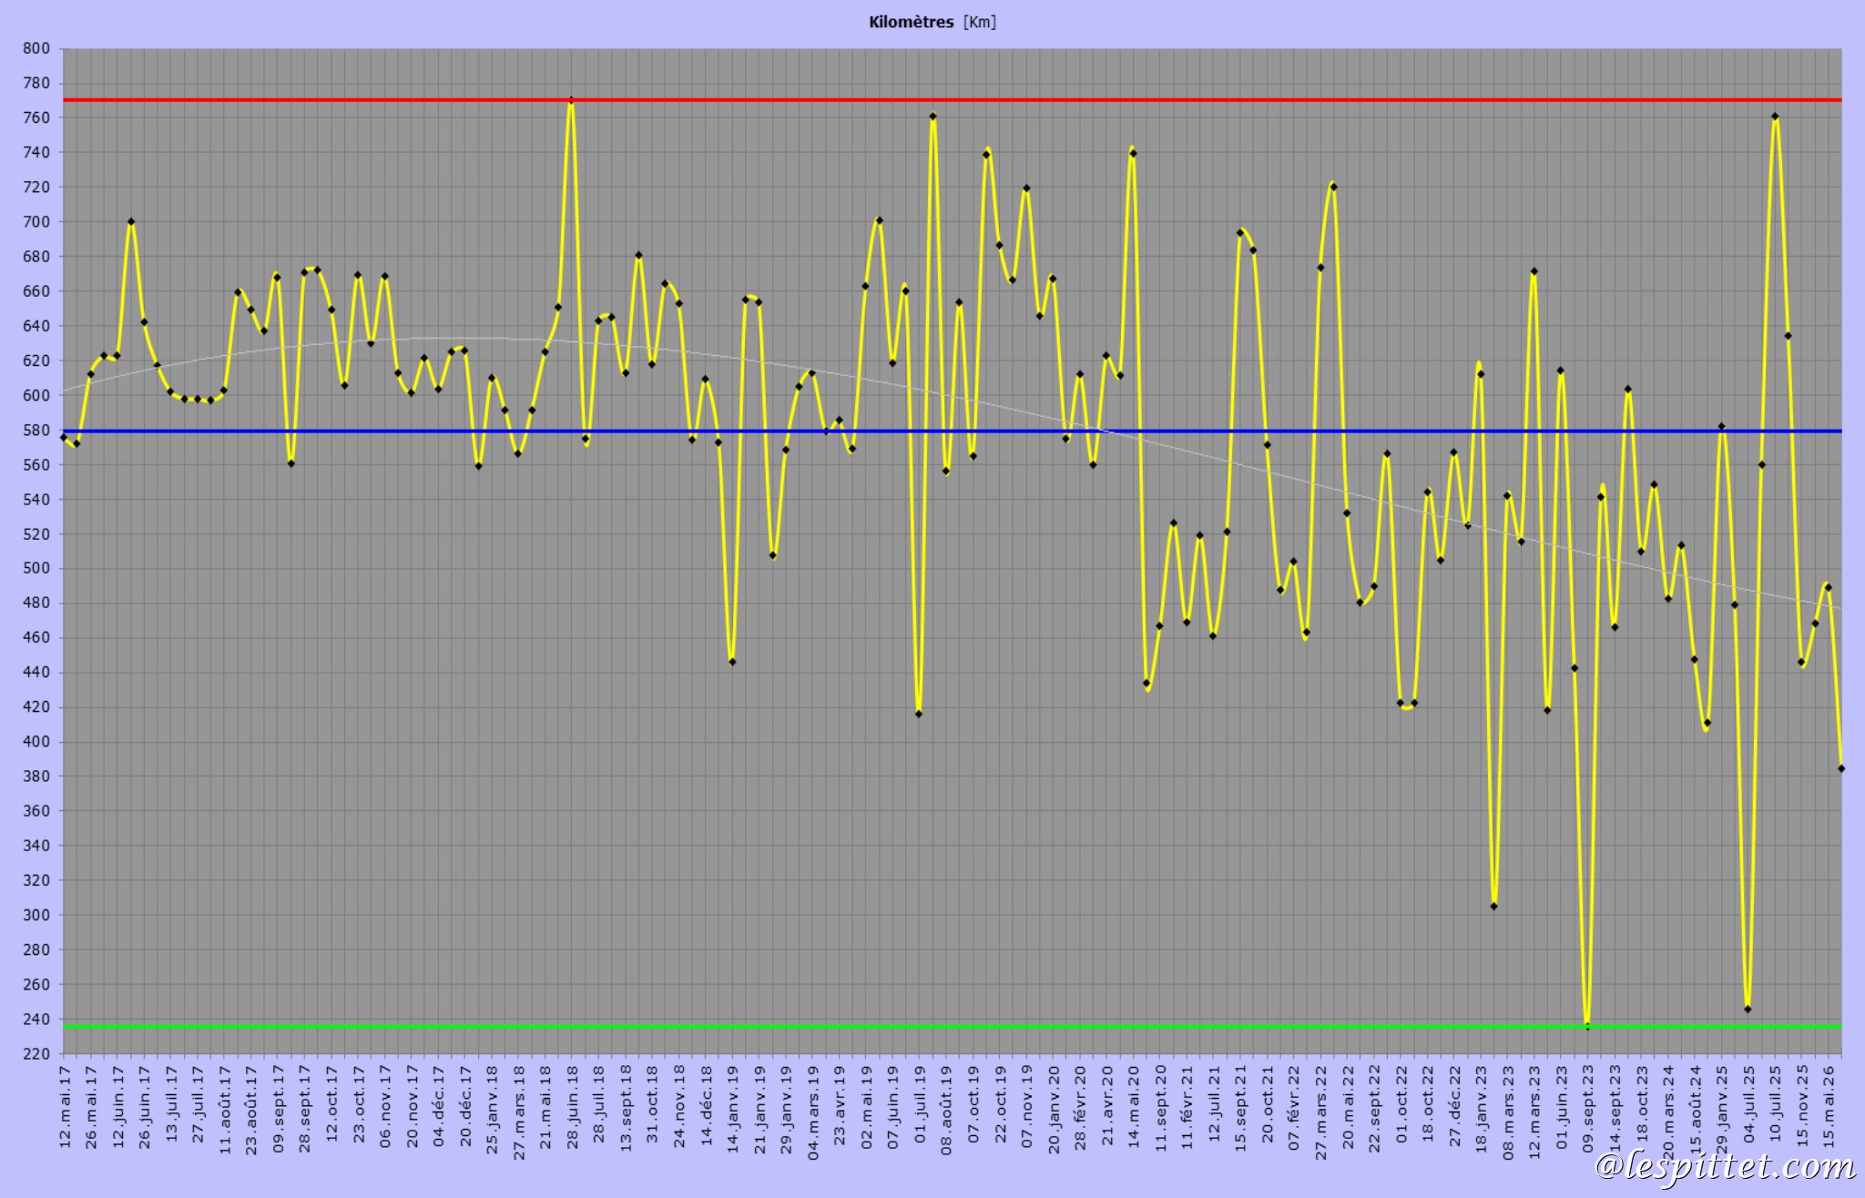Click the Kilomètres [Km] chart title
1865x1198 pixels.
[x=932, y=22]
